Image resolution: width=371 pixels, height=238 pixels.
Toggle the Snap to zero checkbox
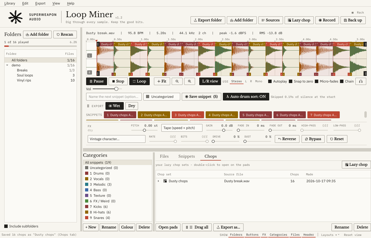click(x=290, y=81)
